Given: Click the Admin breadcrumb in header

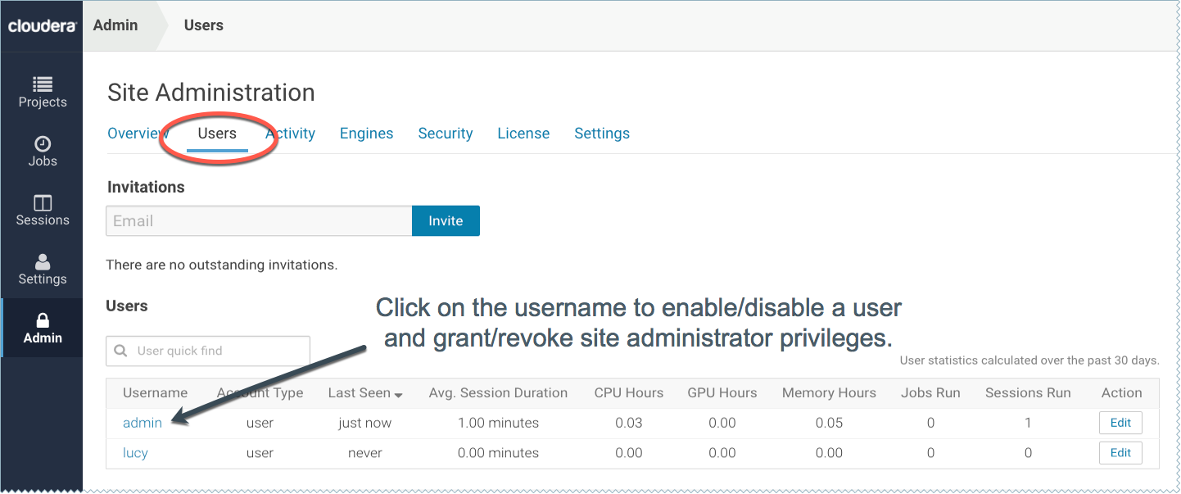Looking at the screenshot, I should tap(115, 25).
